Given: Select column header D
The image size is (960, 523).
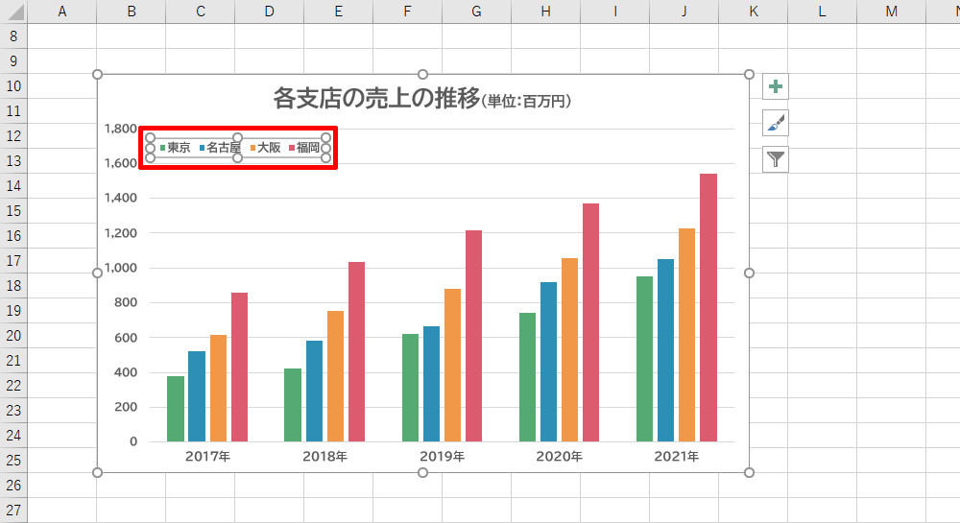Looking at the screenshot, I should coord(270,12).
